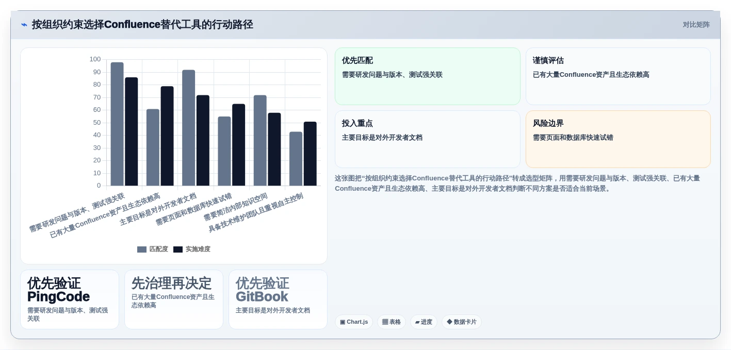This screenshot has width=731, height=350.
Task: Open the 谨慎评估 card
Action: coord(618,76)
